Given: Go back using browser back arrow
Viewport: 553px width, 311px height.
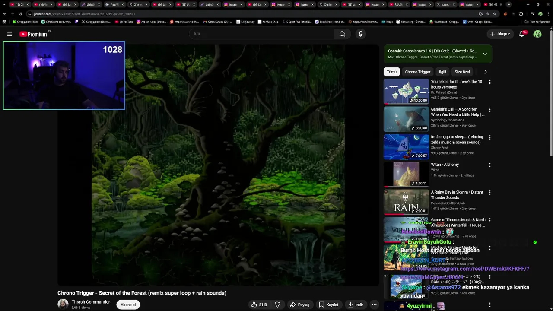Looking at the screenshot, I should [x=5, y=14].
